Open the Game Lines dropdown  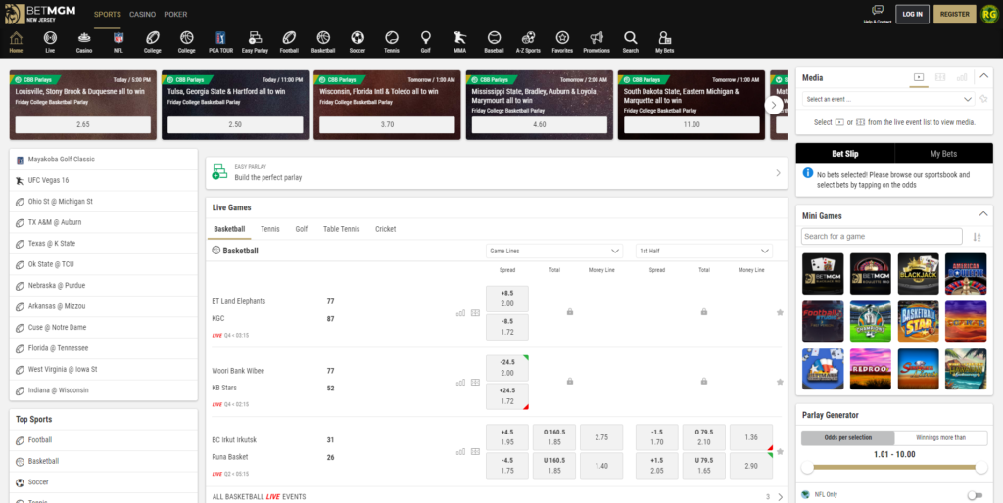[554, 251]
